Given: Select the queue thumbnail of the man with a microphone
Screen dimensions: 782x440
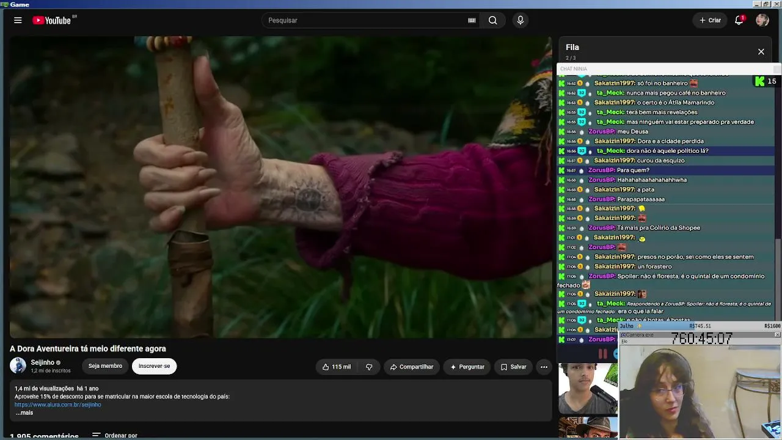Looking at the screenshot, I should [x=588, y=389].
